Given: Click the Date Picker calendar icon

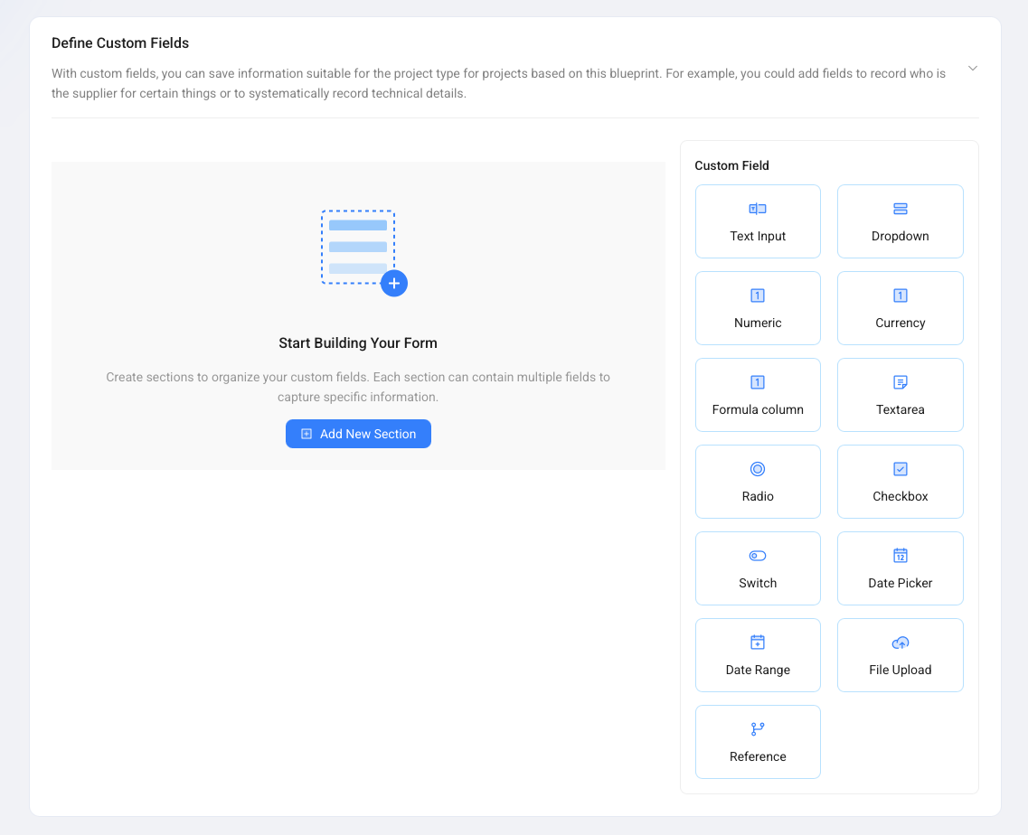Looking at the screenshot, I should point(901,555).
